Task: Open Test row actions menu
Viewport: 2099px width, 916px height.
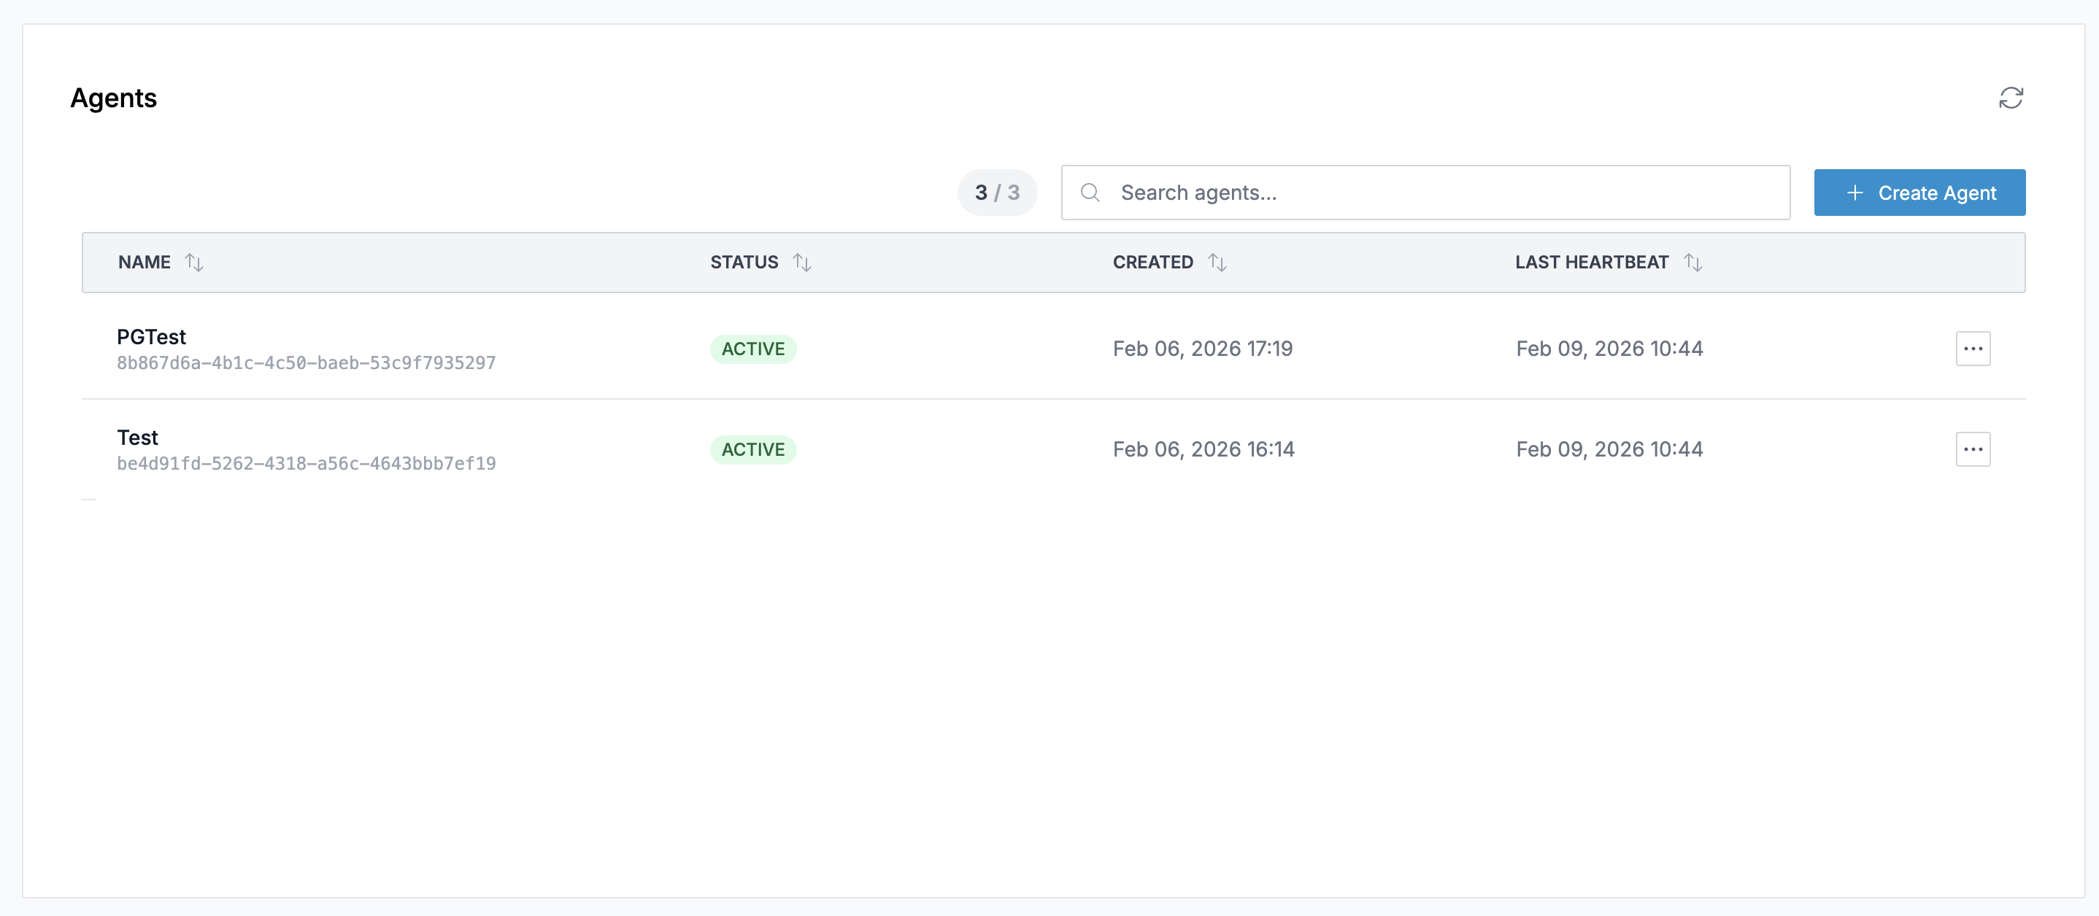Action: click(1972, 449)
